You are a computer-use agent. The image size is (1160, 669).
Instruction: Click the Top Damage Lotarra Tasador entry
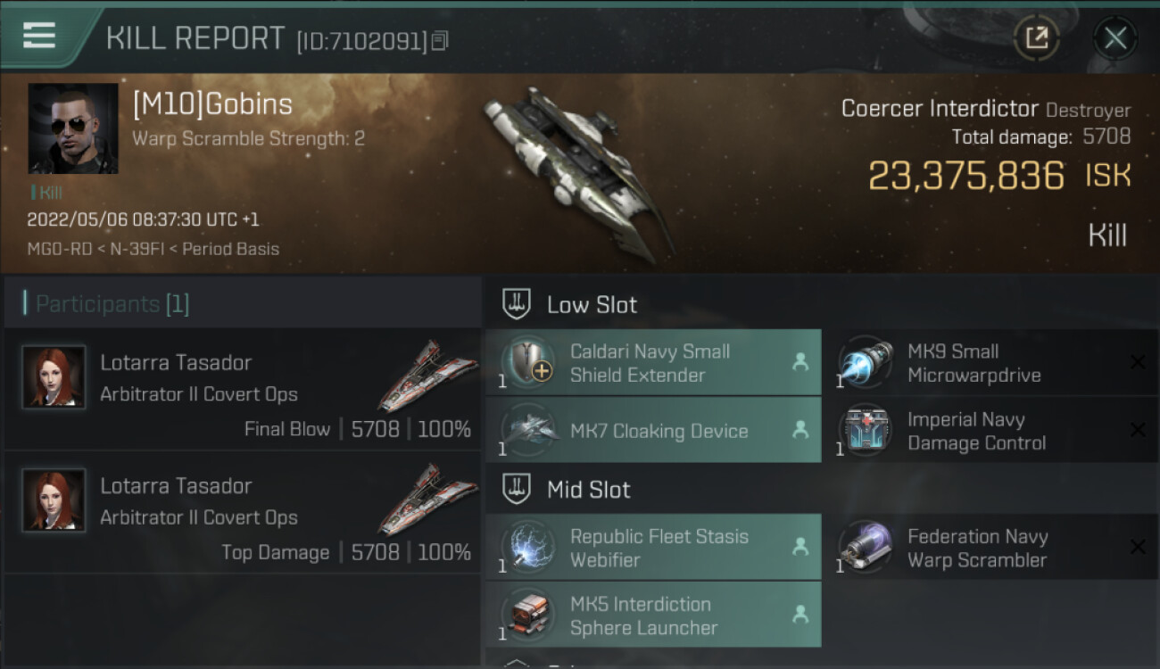241,512
